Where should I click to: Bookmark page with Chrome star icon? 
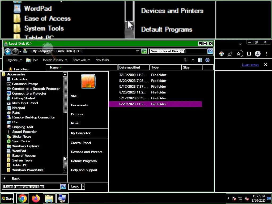[x=239, y=54]
